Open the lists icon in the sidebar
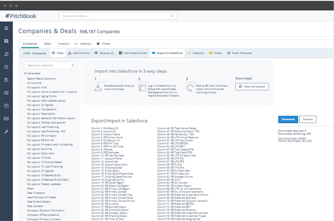 (6, 93)
